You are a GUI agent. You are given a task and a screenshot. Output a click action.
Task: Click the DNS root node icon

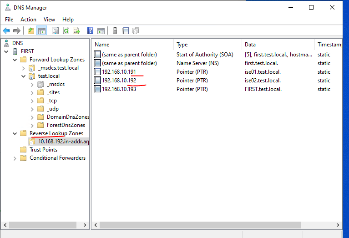pos(7,43)
